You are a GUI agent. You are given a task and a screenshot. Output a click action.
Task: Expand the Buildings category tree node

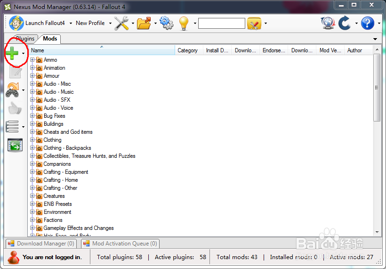32,123
